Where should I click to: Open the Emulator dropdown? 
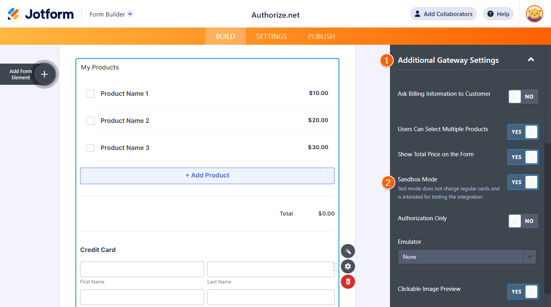[x=467, y=256]
